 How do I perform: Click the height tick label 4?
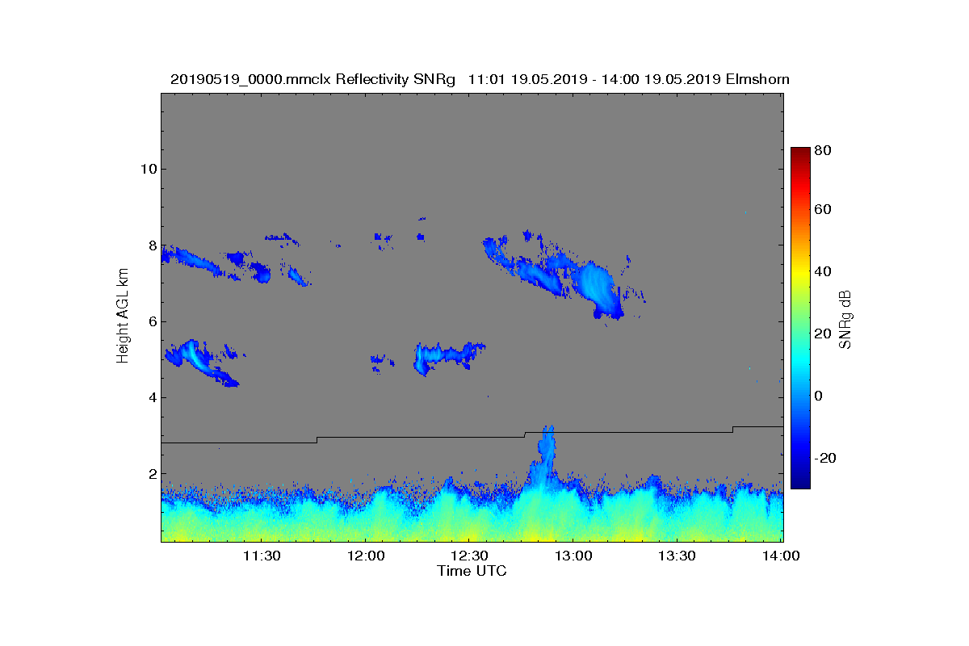pos(151,397)
